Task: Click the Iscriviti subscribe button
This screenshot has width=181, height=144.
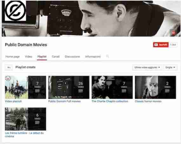Action: [x=161, y=45]
